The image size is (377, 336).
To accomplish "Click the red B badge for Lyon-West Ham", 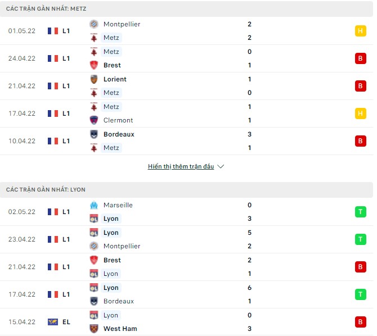I will (360, 322).
